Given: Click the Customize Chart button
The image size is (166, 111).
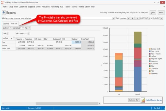Looking at the screenshot, I should click(x=134, y=100).
